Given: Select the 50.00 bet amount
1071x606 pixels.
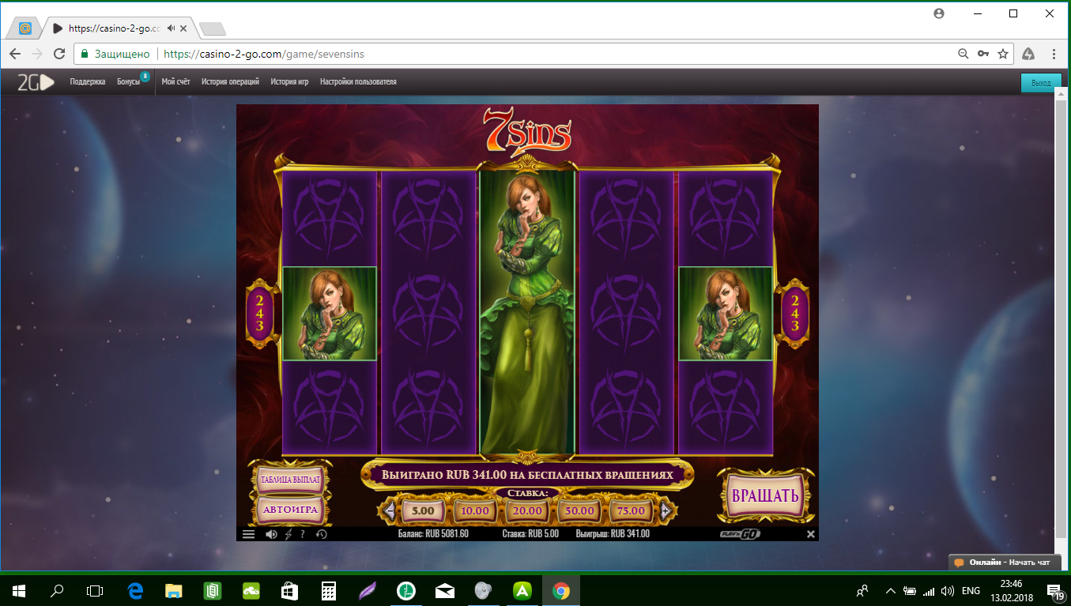Looking at the screenshot, I should click(x=579, y=510).
